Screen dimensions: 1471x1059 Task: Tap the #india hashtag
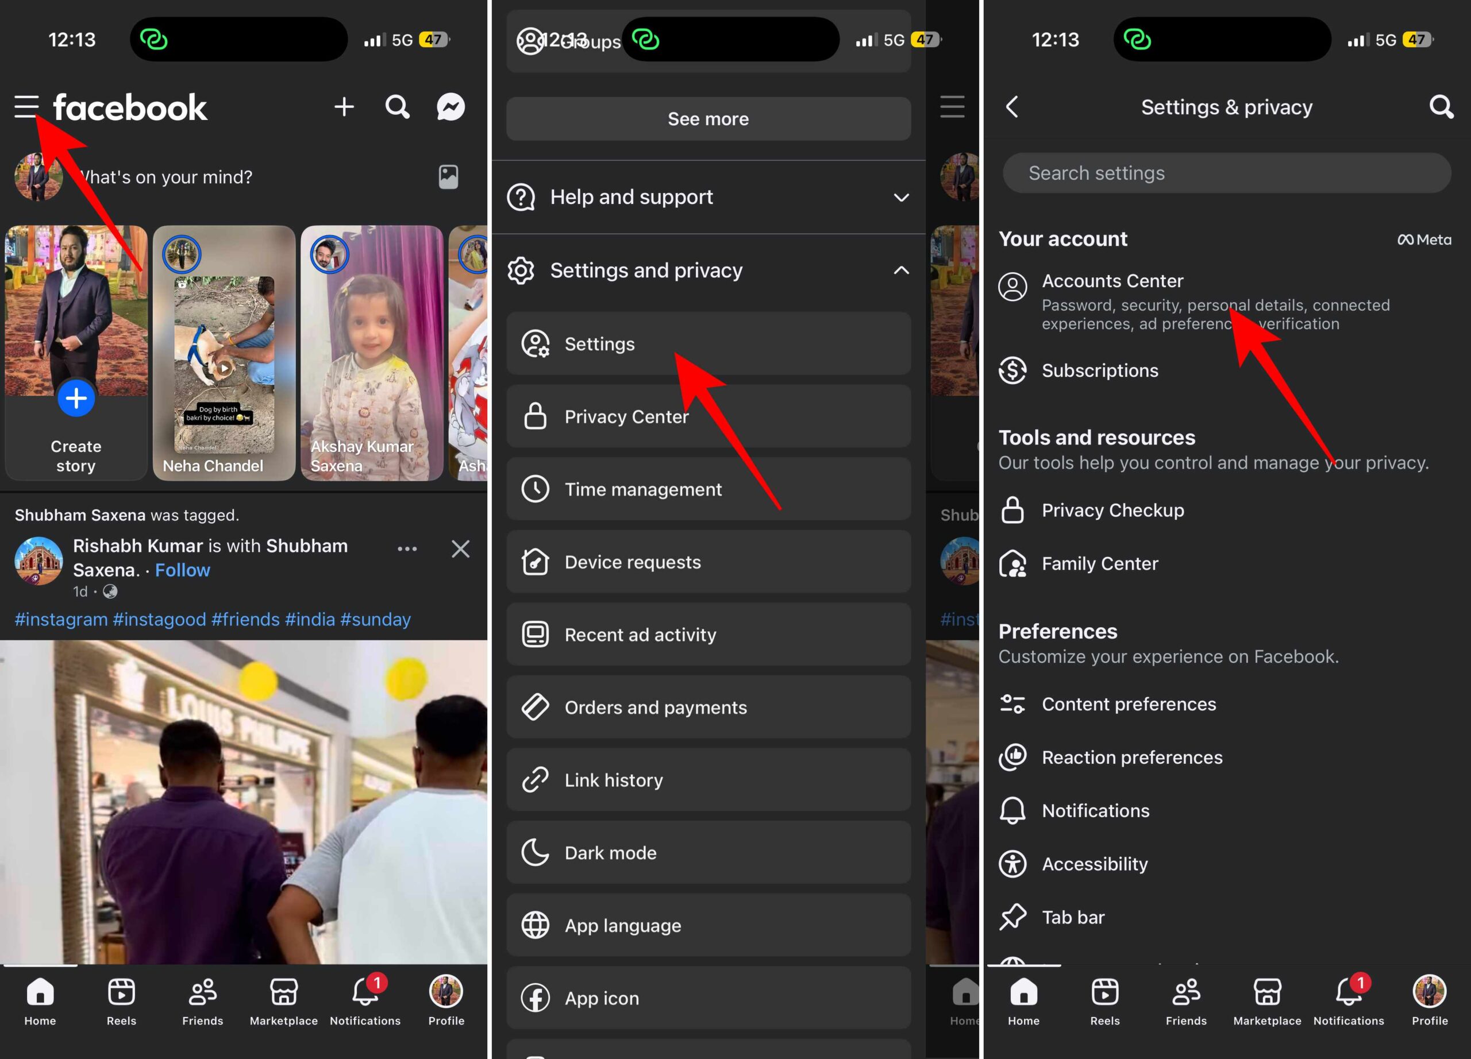click(x=310, y=619)
